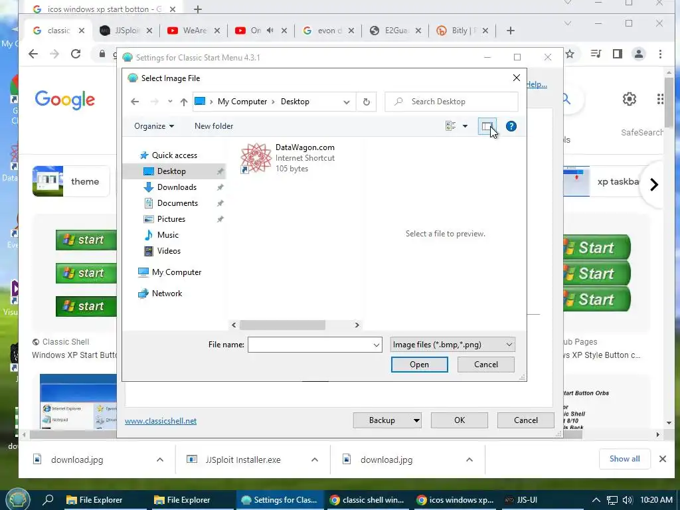Screen dimensions: 680x510
Task: Reload the Chrome page
Action: click(76, 54)
